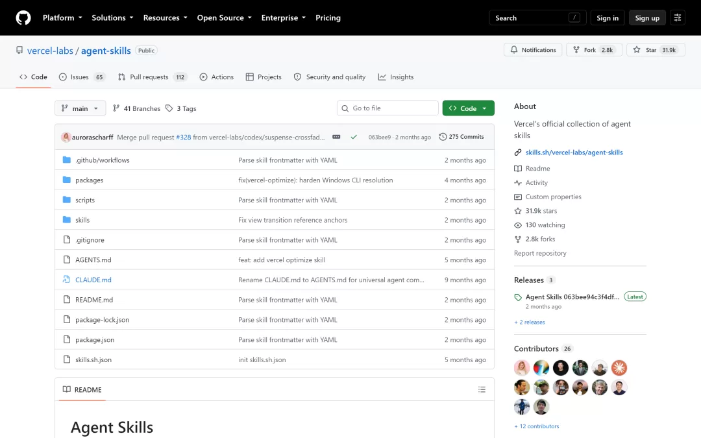Open the .github/workflows folder
The width and height of the screenshot is (701, 438).
[x=103, y=160]
